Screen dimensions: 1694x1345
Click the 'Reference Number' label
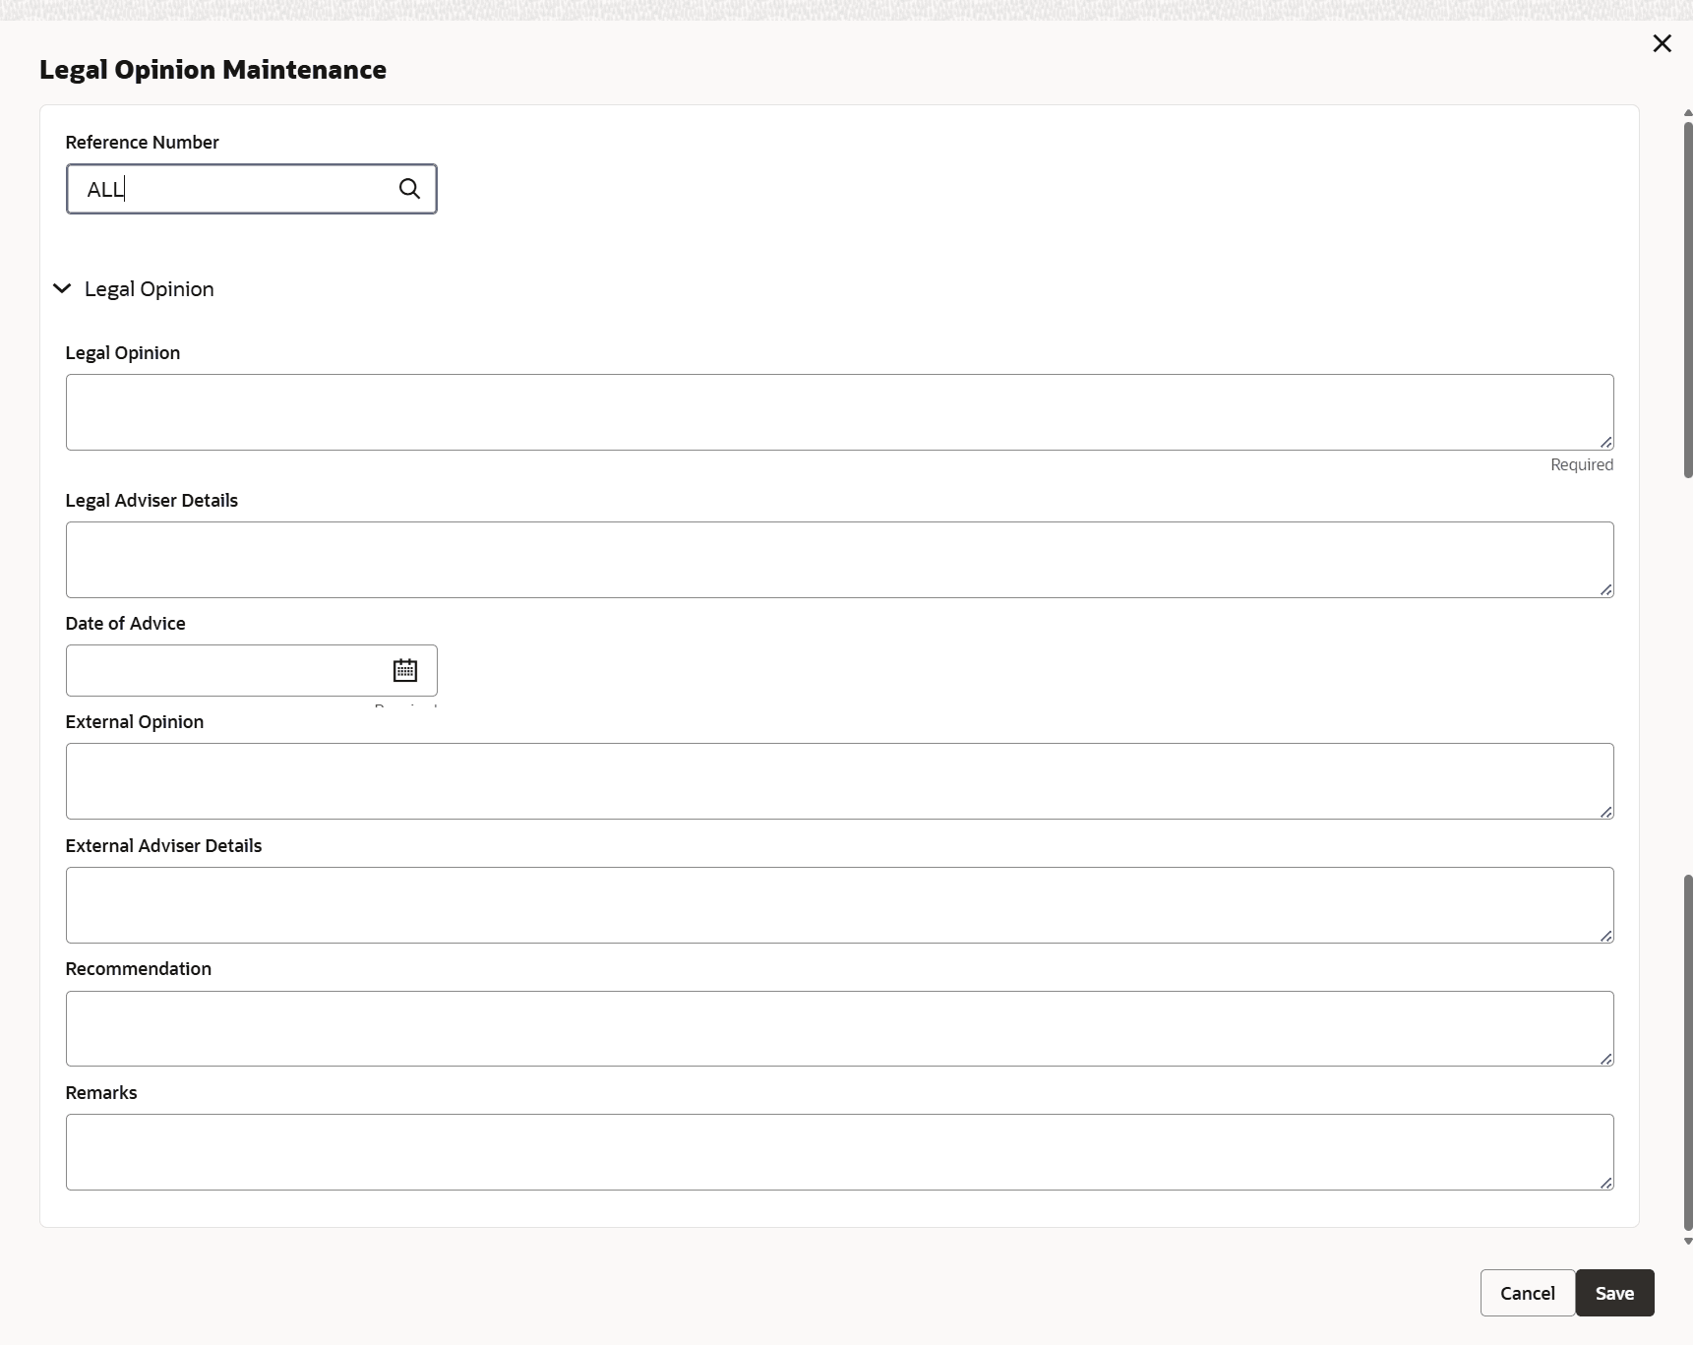(x=142, y=143)
